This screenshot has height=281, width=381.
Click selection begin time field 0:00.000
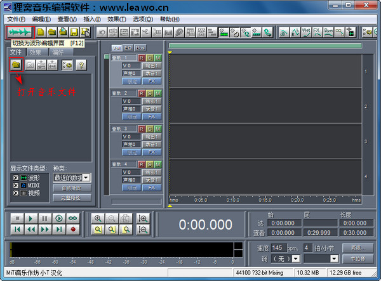tap(284, 223)
